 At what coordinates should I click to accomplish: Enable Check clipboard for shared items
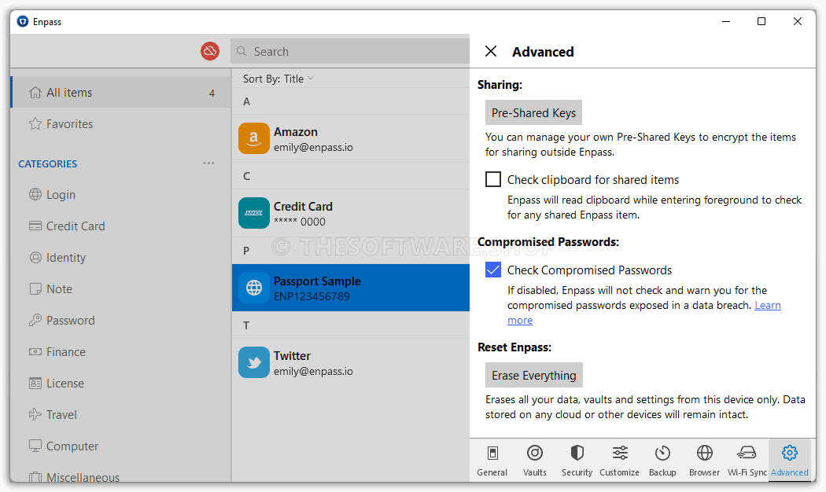coord(493,179)
